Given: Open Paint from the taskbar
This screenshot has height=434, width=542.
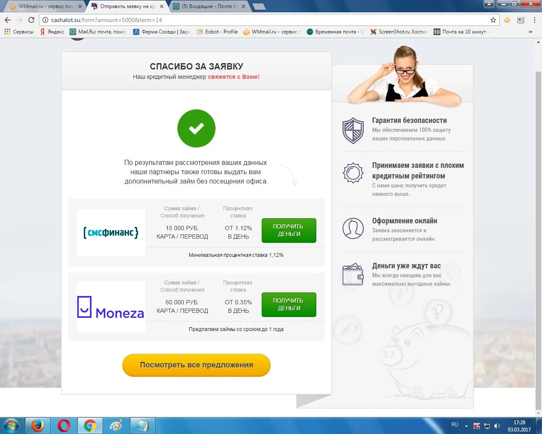Looking at the screenshot, I should point(116,426).
